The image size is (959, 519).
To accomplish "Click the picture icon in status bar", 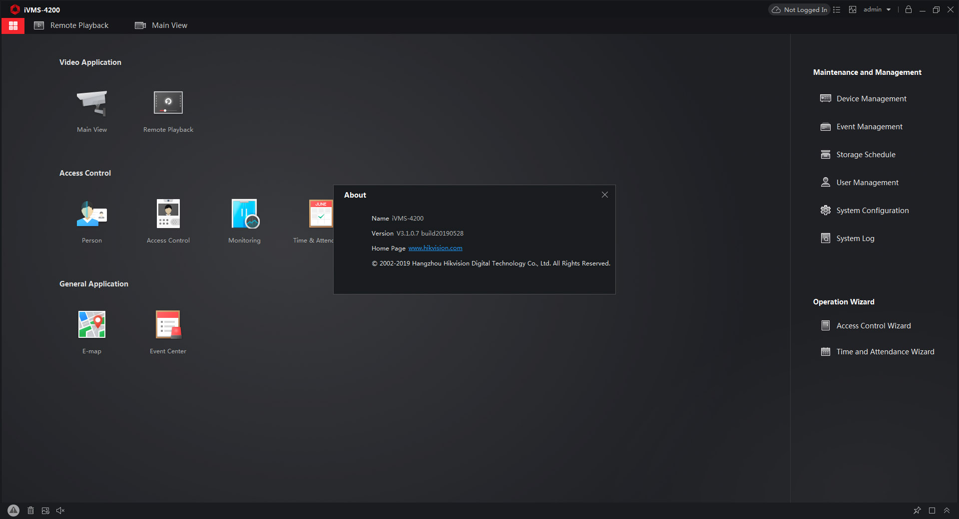I will point(45,511).
